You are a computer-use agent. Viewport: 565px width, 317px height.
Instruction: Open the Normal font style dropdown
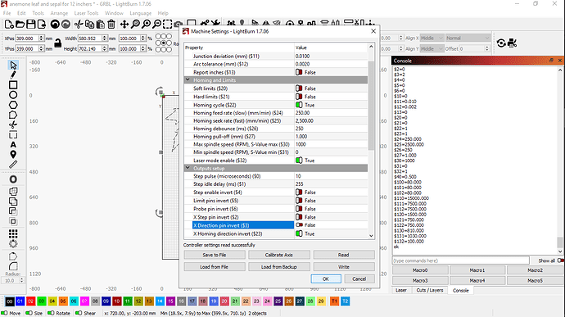[x=468, y=38]
